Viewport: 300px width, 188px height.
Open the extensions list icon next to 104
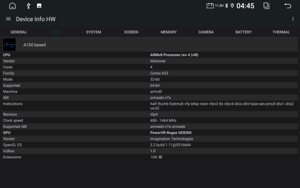[x=160, y=157]
